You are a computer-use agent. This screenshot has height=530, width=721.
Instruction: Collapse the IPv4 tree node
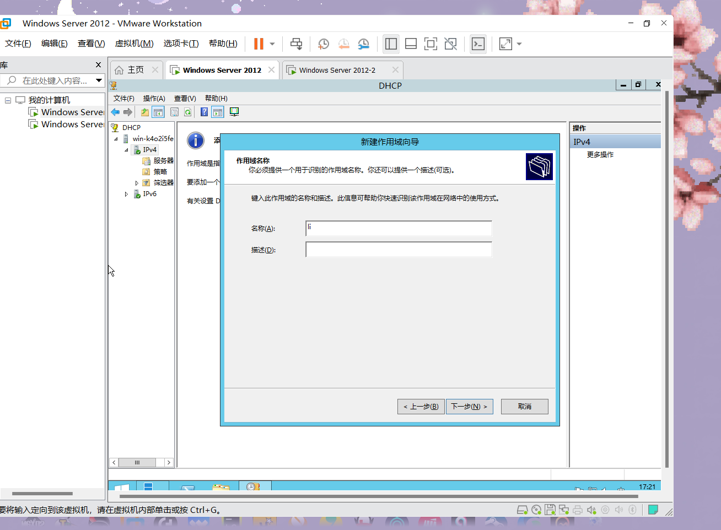(126, 150)
